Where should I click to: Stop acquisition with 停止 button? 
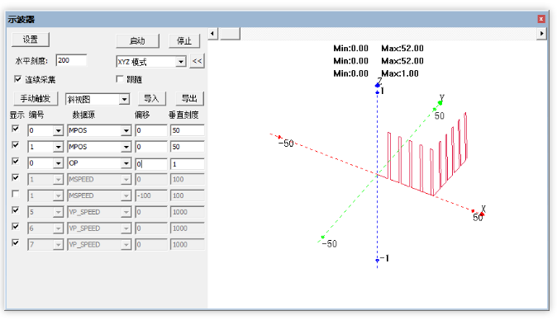click(x=184, y=41)
